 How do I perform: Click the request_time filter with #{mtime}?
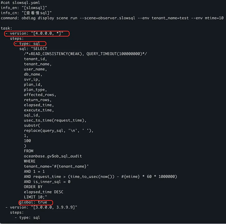pos(101,177)
